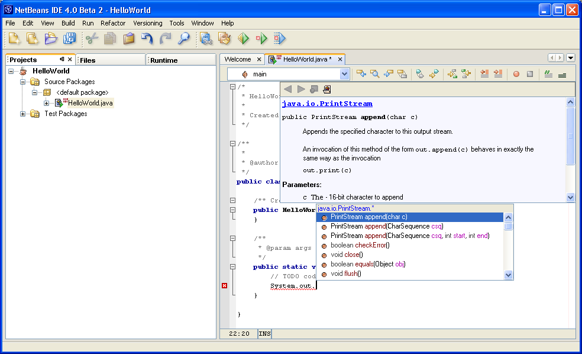Collapse the Source Packages node

coord(22,82)
